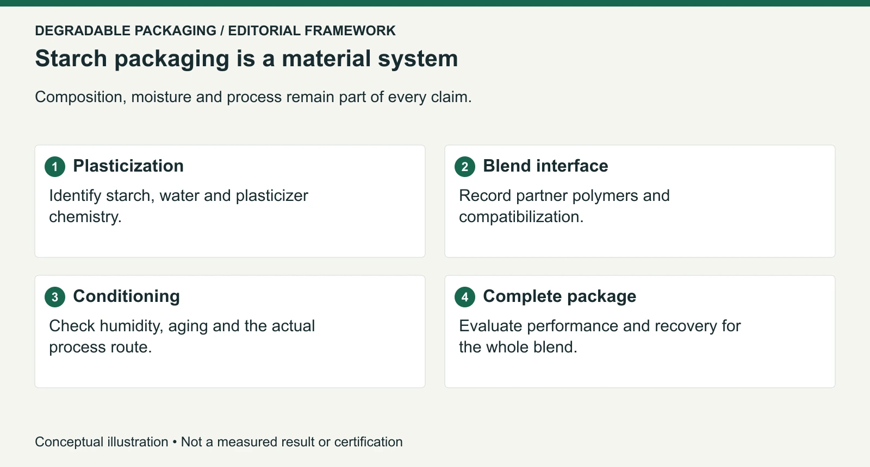Image resolution: width=870 pixels, height=467 pixels.
Task: Click the title 'Starch packaging is a material system'
Action: 247,59
